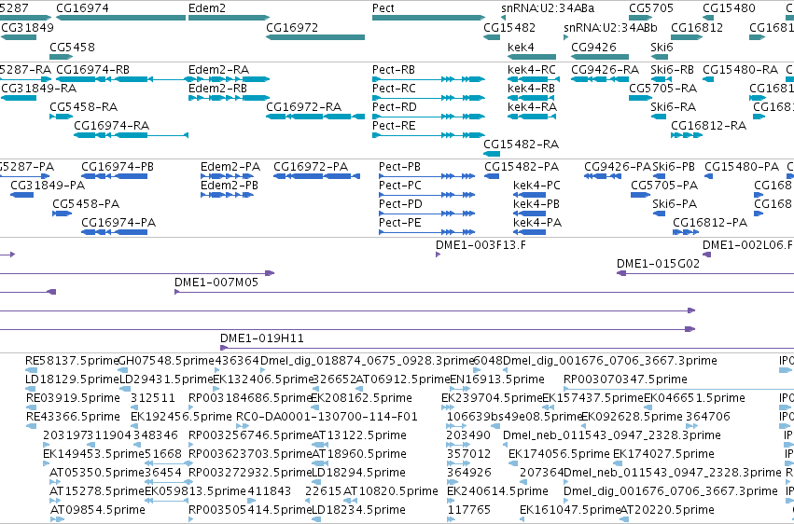The height and width of the screenshot is (524, 794).
Task: Click the Pect-RE transcript
Action: 428,135
